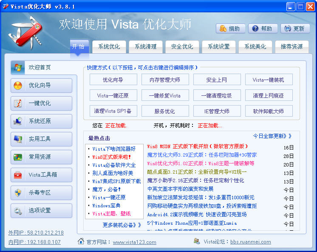Select the 系统美化 tab
This screenshot has height=252, width=317.
pos(255,47)
